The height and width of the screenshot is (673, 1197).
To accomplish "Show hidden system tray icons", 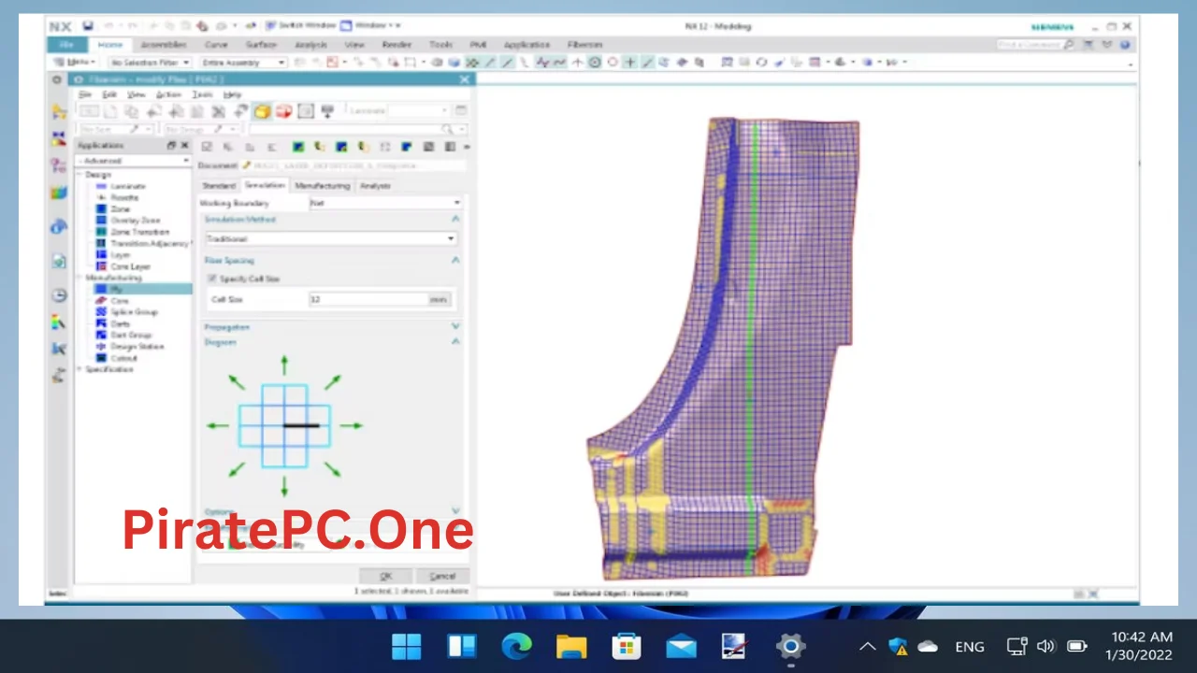I will point(867,646).
